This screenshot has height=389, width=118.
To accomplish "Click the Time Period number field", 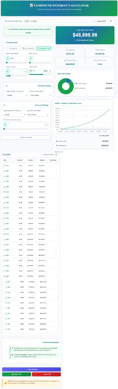I will 37,70.
